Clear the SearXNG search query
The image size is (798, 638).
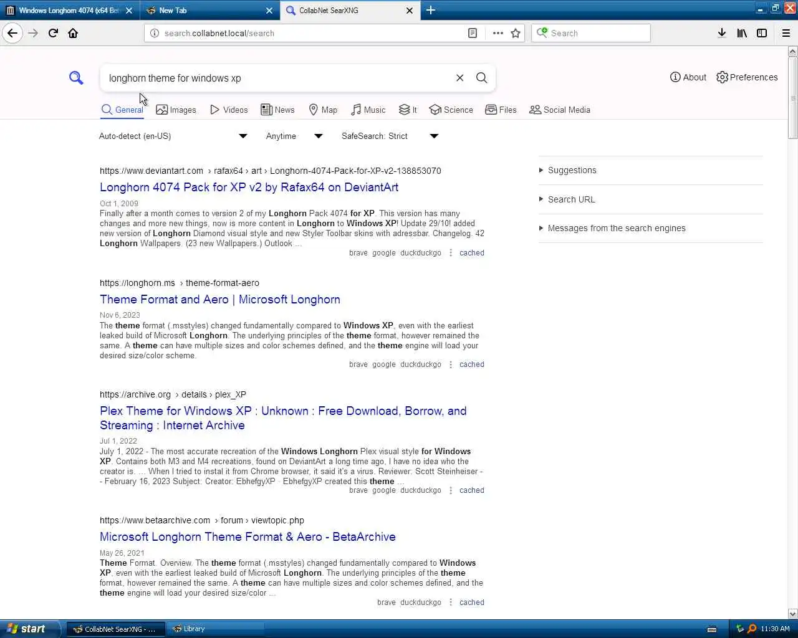coord(459,78)
